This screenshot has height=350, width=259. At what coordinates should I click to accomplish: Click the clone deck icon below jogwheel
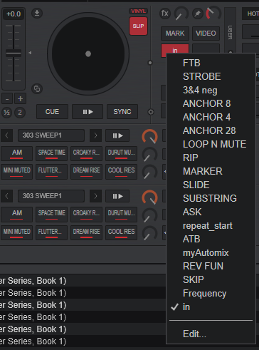click(37, 89)
